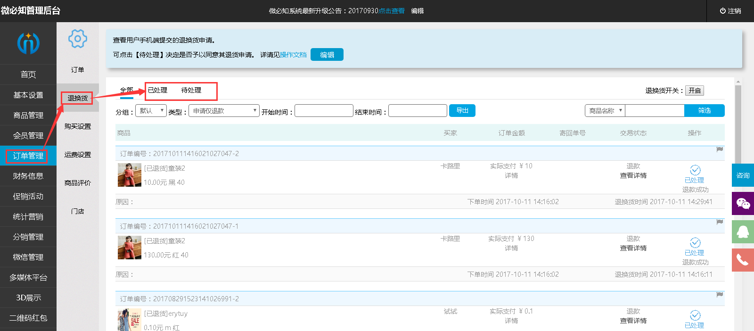Select the 已处理 tab
Image resolution: width=754 pixels, height=331 pixels.
157,90
